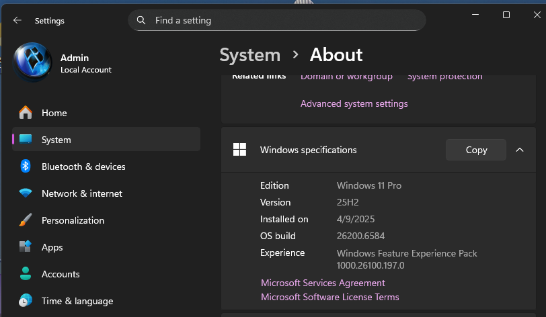This screenshot has height=317, width=546.
Task: Click the System monitor icon
Action: 26,139
